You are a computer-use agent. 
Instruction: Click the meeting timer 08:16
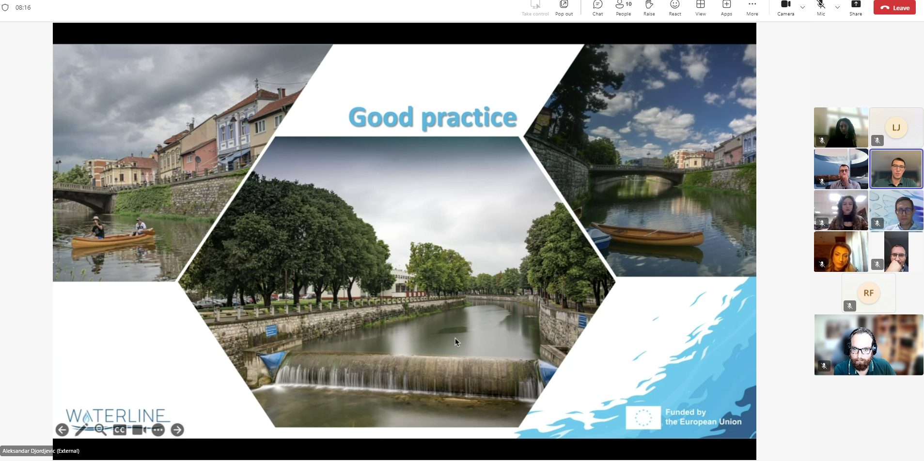[23, 8]
